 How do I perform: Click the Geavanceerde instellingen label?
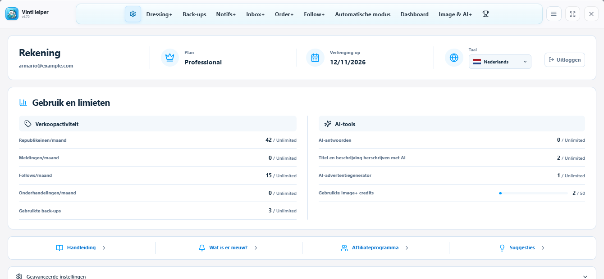click(x=56, y=277)
